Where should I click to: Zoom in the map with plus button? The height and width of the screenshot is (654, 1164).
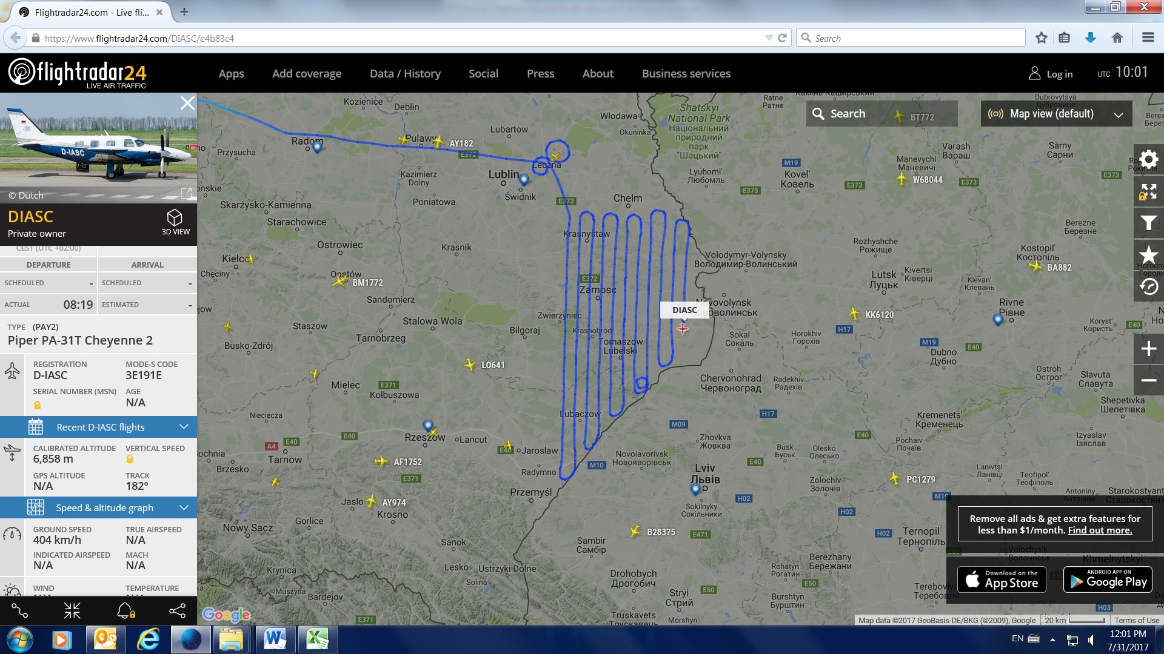pos(1148,349)
